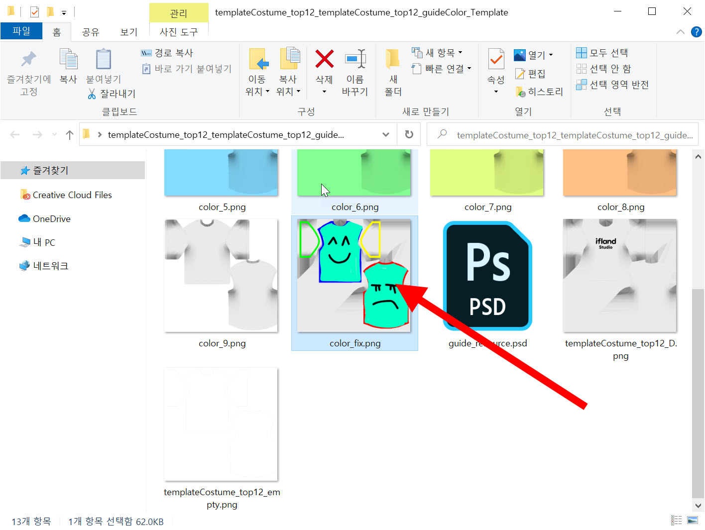Viewport: 705px width, 530px height.
Task: Toggle quick access toolbar properties checkbox
Action: 34,11
